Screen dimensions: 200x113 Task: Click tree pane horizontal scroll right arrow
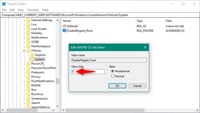coord(53,110)
